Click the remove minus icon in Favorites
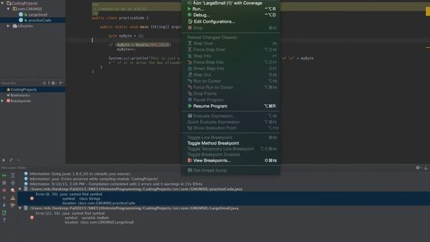Image resolution: width=430 pixels, height=242 pixels. (x=19, y=160)
